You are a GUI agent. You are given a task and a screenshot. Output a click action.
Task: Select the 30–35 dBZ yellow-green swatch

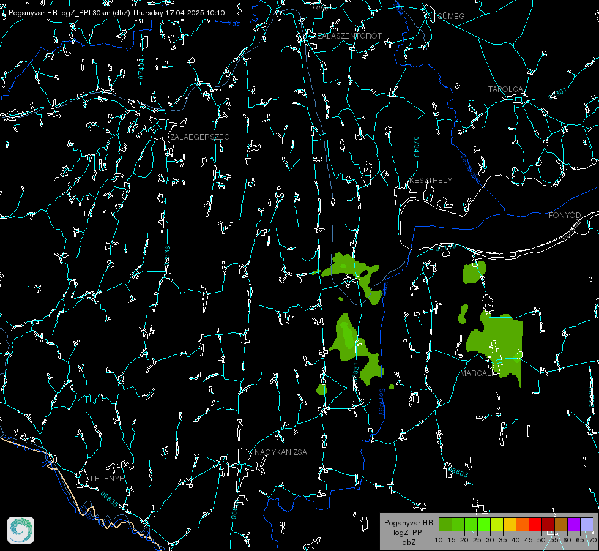497,524
